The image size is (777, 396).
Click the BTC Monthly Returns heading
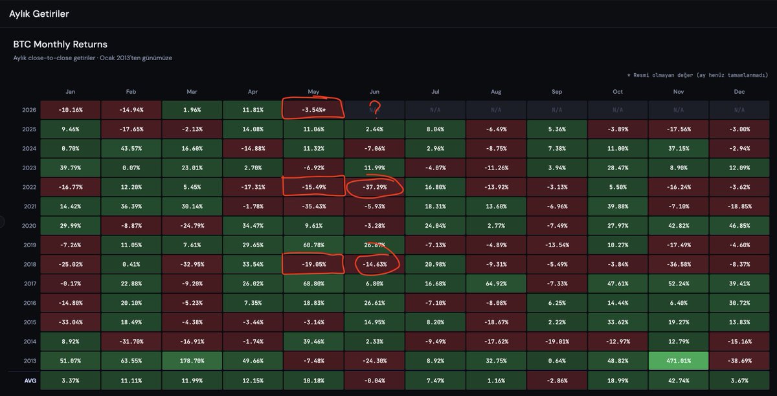coord(60,45)
